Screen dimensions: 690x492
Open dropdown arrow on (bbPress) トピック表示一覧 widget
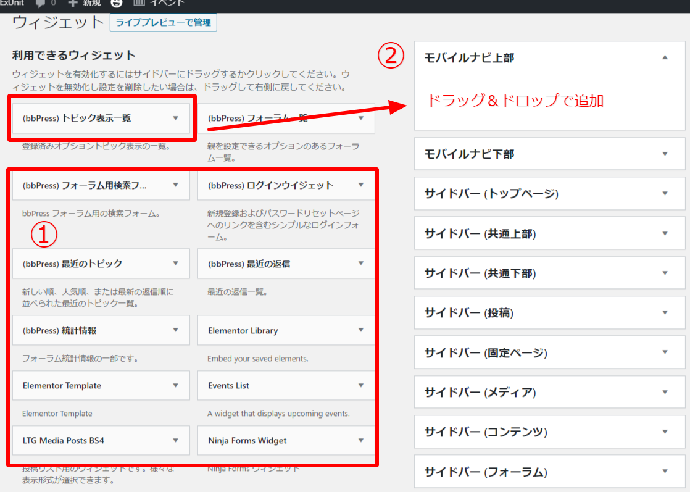[176, 118]
